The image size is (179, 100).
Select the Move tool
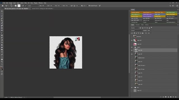[x=2, y=11]
